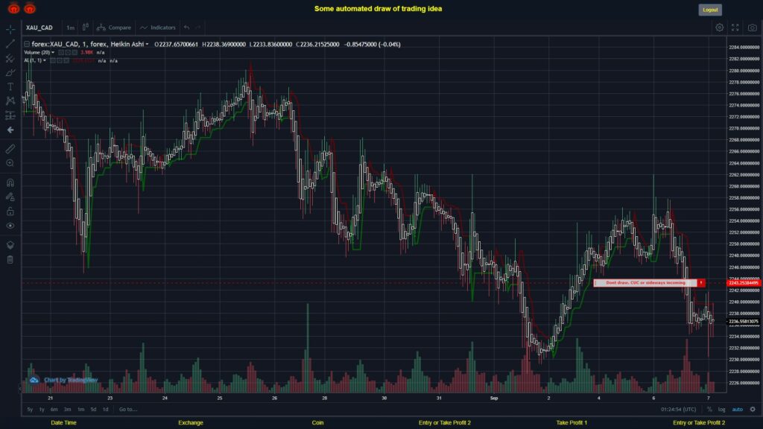Image resolution: width=763 pixels, height=429 pixels.
Task: Select the 5y time range
Action: click(x=30, y=410)
